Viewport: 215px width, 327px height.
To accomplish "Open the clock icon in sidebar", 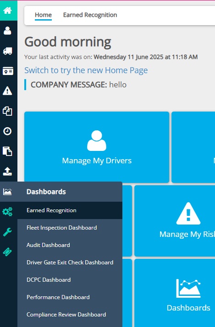I will pos(7,131).
